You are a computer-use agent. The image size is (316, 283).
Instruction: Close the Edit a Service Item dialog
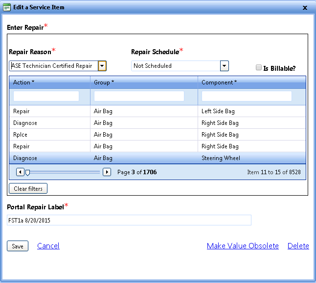pos(305,8)
